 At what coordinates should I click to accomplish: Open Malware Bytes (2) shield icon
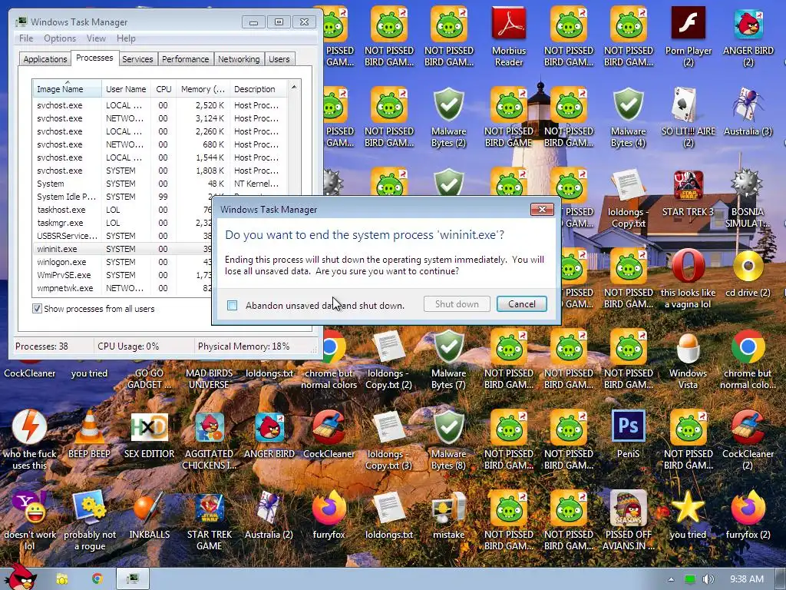point(448,118)
